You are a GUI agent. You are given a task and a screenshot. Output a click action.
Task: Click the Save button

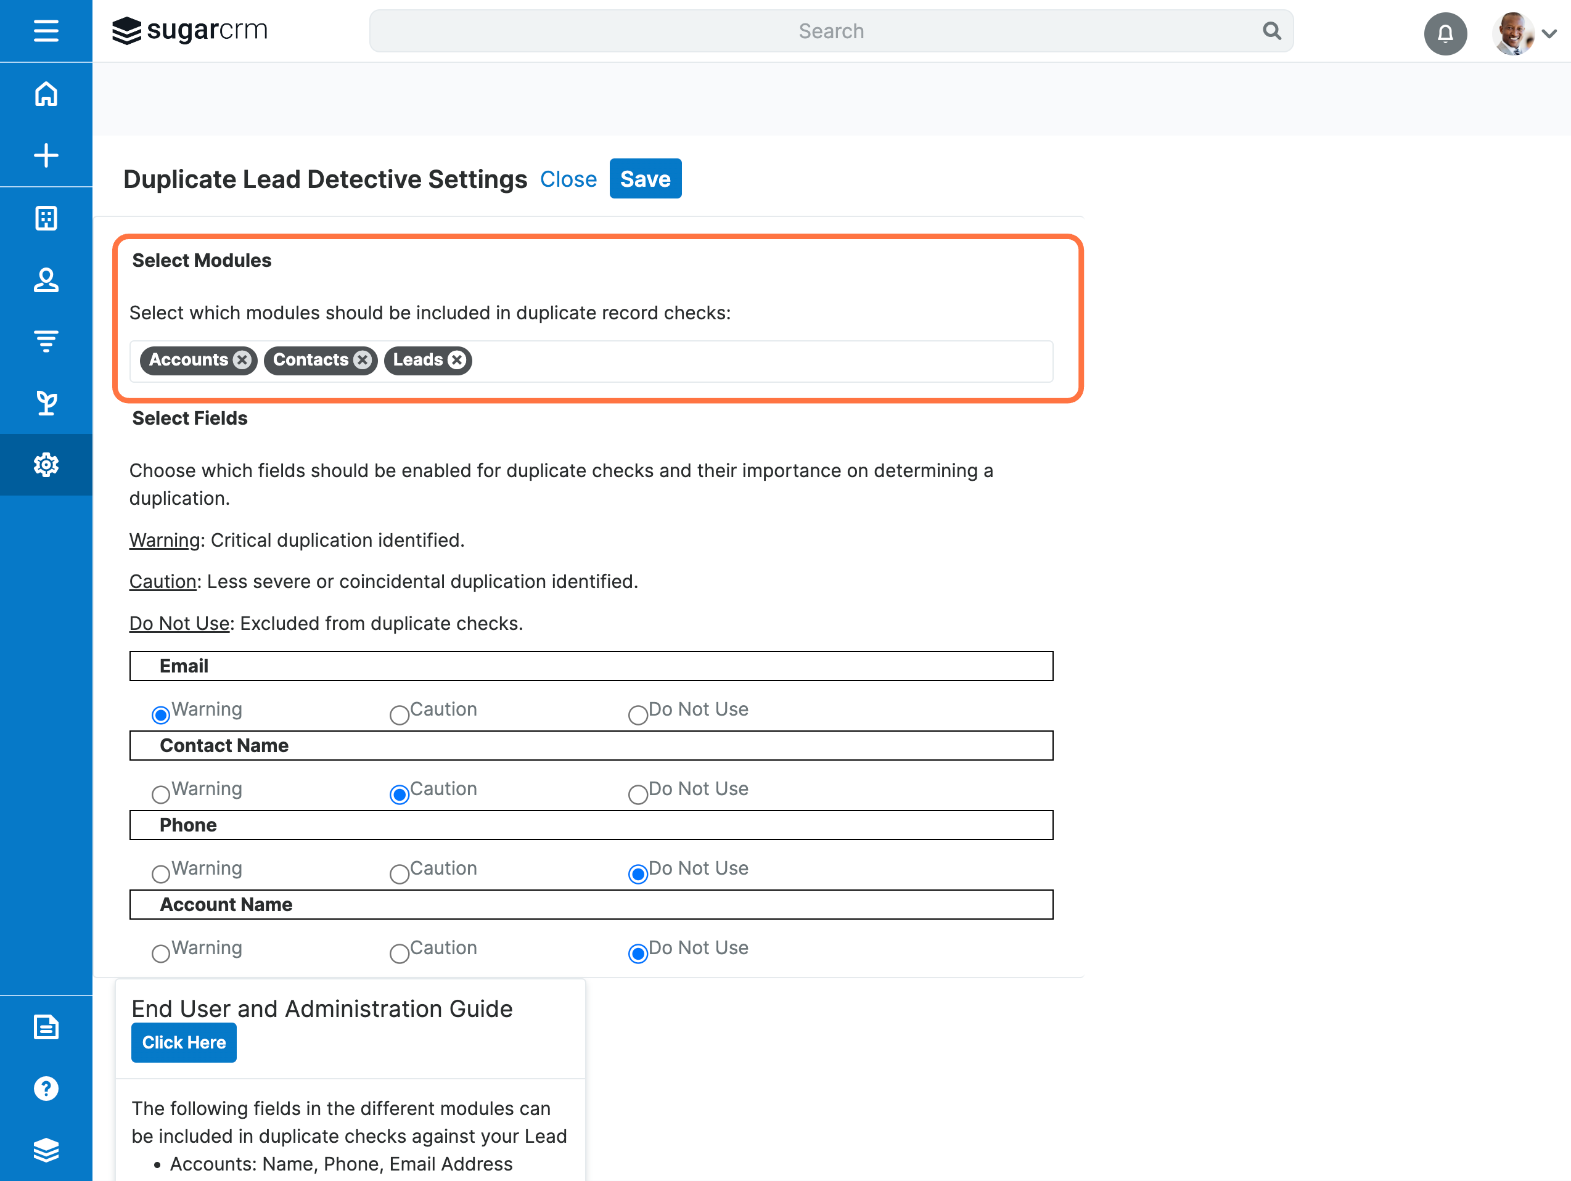tap(645, 179)
